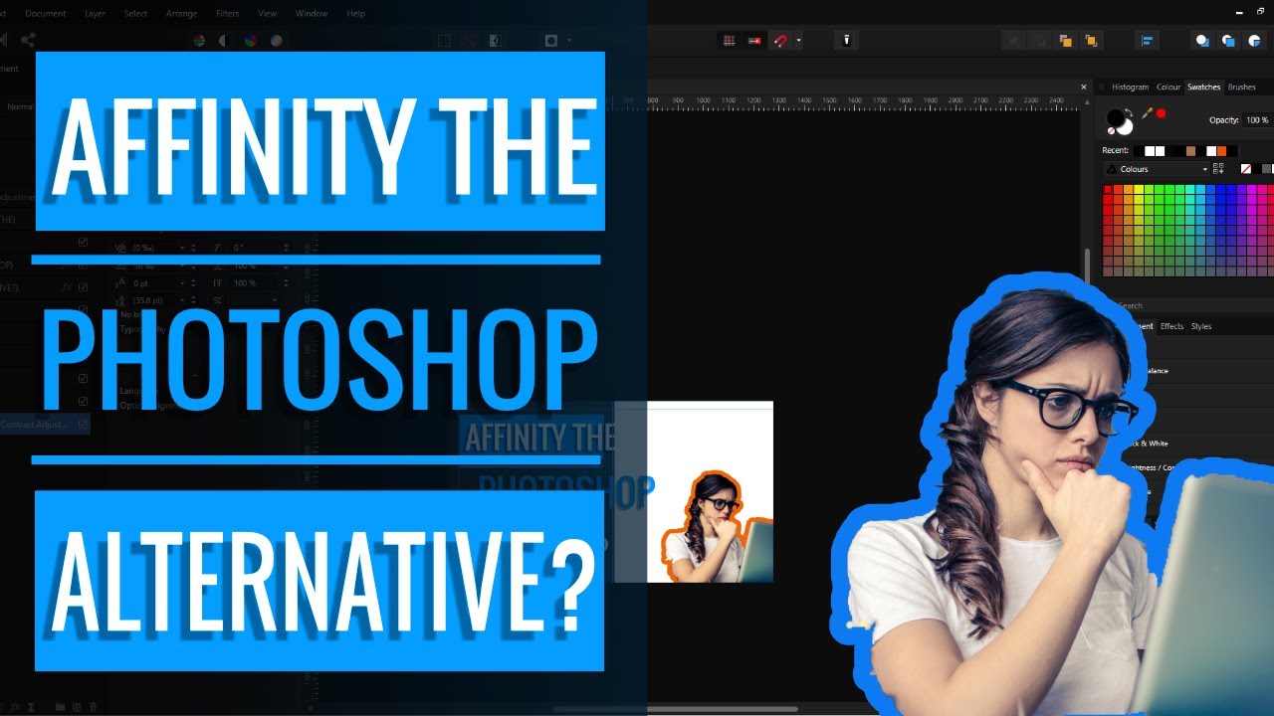Screen dimensions: 1274x716
Task: Swap primary and secondary colours arrow
Action: coord(1129,111)
